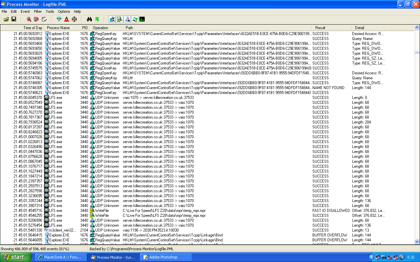The image size is (420, 262).
Task: Click the Length: 0 detail cell
Action: coord(359,98)
